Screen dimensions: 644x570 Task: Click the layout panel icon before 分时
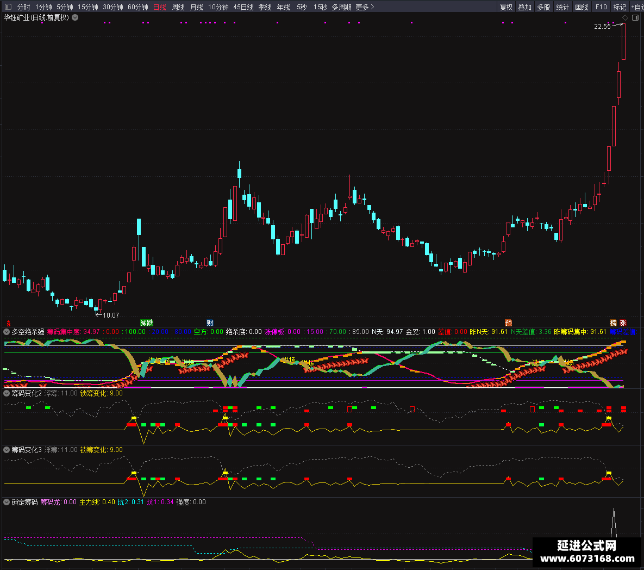point(8,7)
